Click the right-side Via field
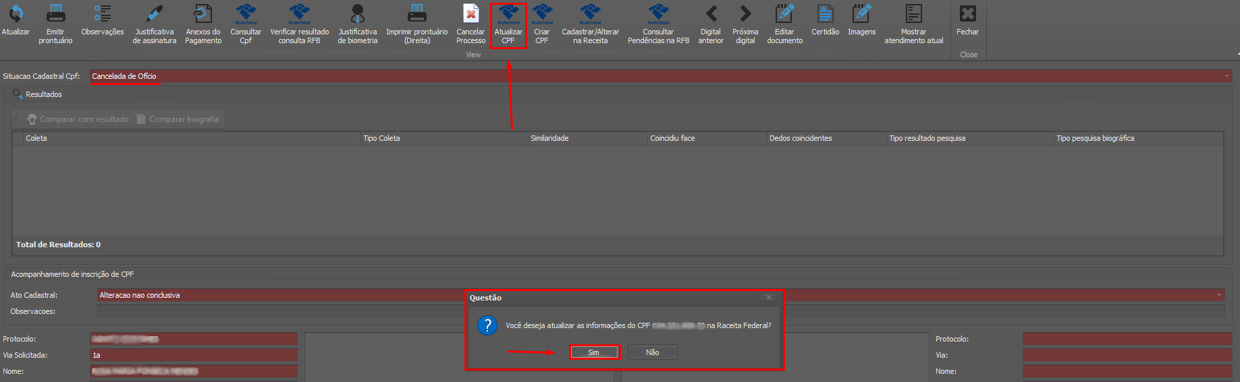This screenshot has height=382, width=1240. pyautogui.click(x=1127, y=355)
